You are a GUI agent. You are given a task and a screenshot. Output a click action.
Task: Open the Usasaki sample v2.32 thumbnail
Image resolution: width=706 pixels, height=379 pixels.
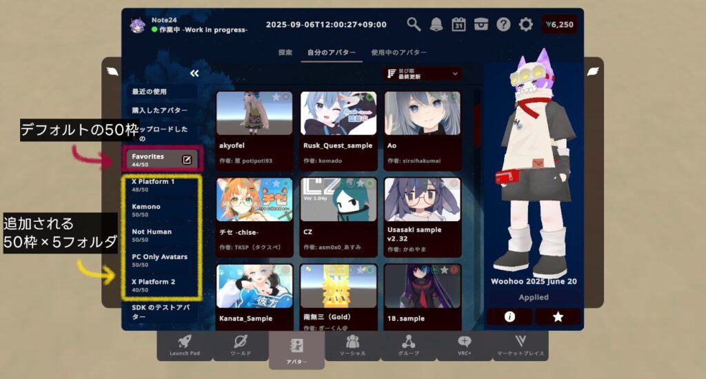423,199
